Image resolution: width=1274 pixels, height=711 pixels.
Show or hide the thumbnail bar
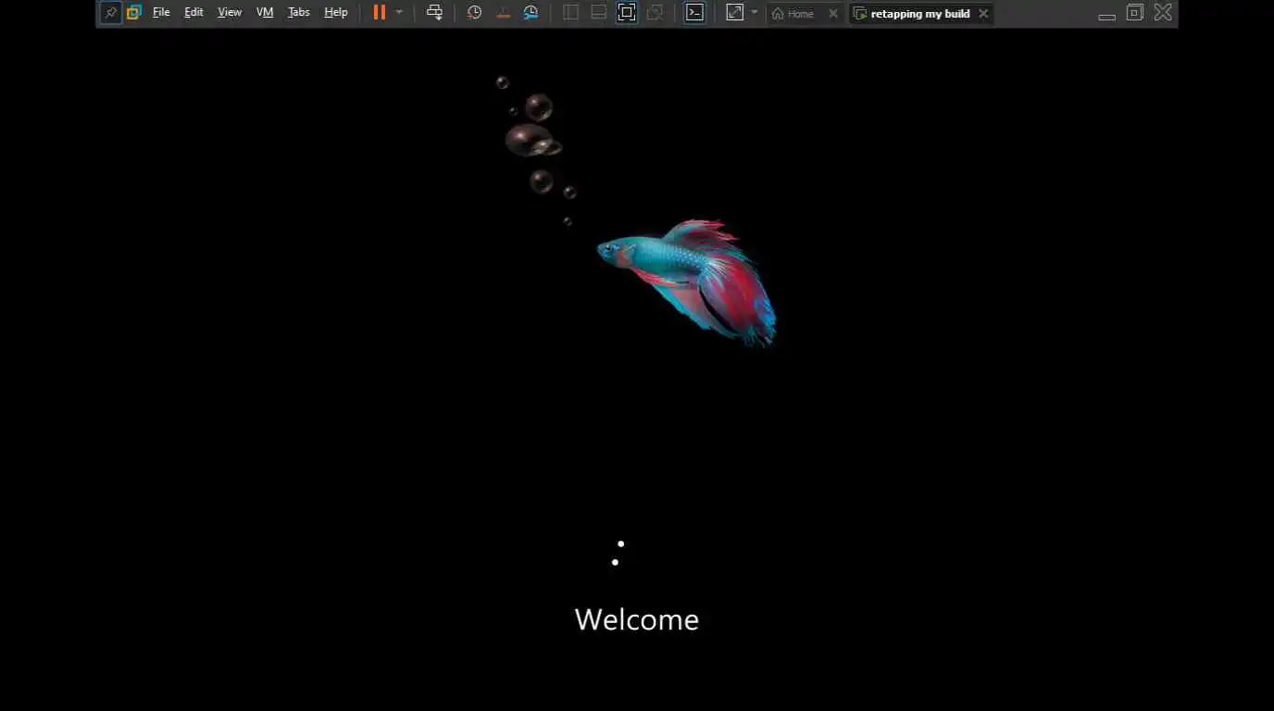599,13
